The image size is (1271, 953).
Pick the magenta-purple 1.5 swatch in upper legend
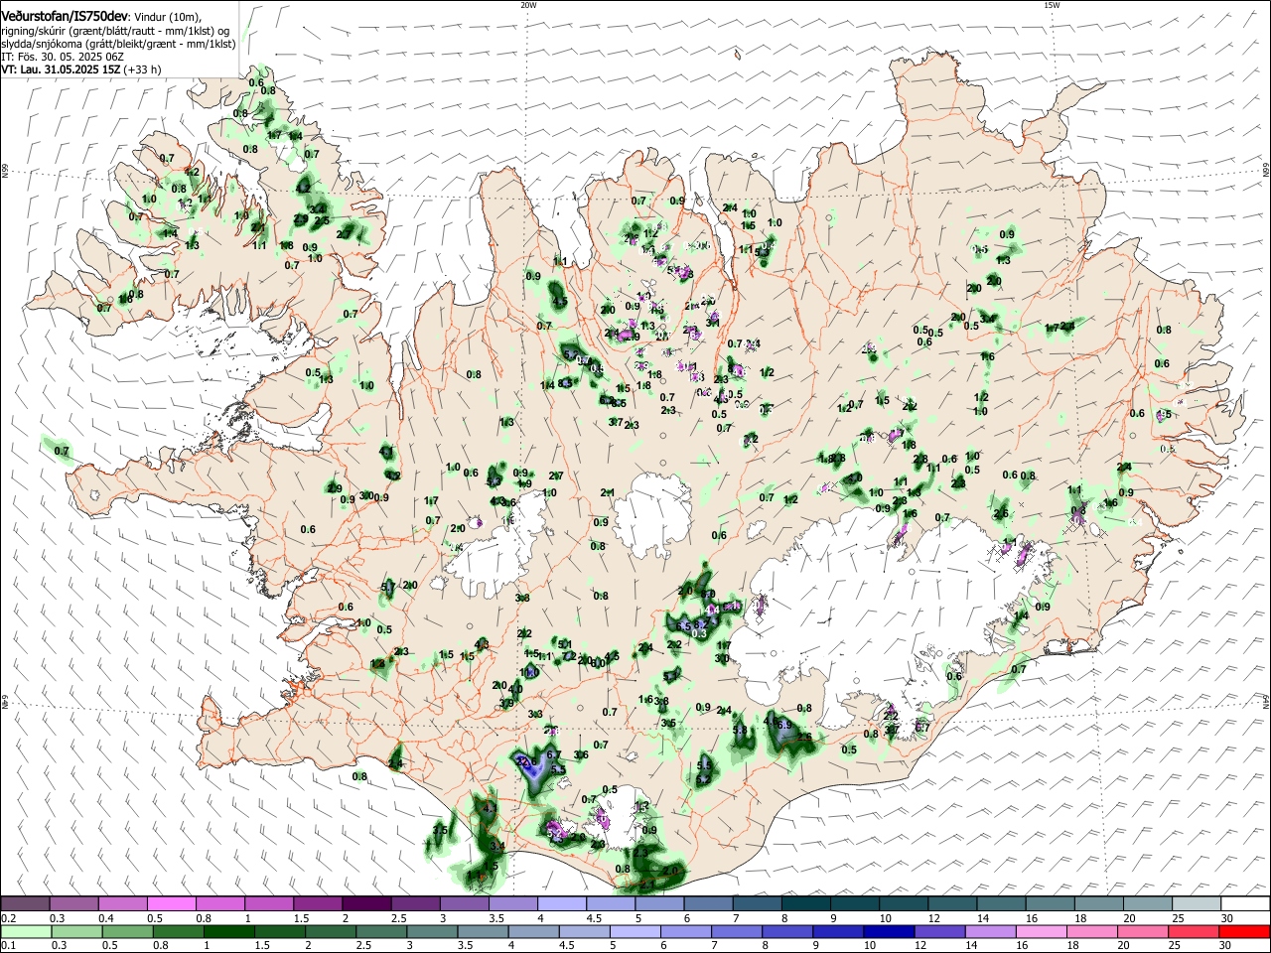[x=318, y=904]
